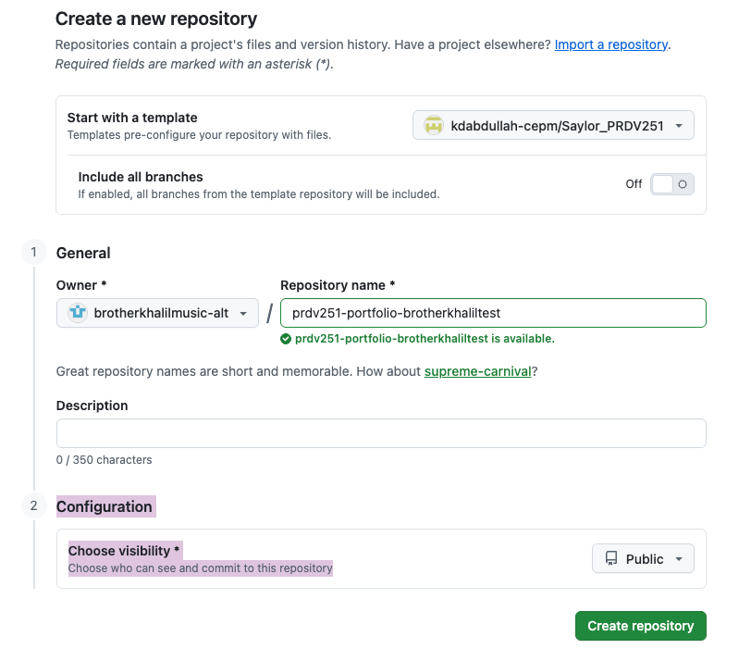
Task: Click the "Required fields are marked" note
Action: [x=194, y=64]
